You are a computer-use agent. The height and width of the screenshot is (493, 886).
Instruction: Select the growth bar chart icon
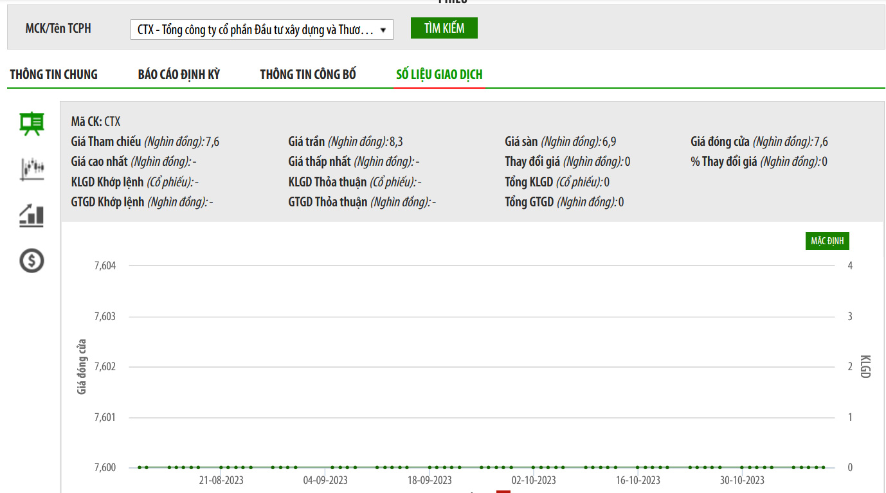click(32, 215)
